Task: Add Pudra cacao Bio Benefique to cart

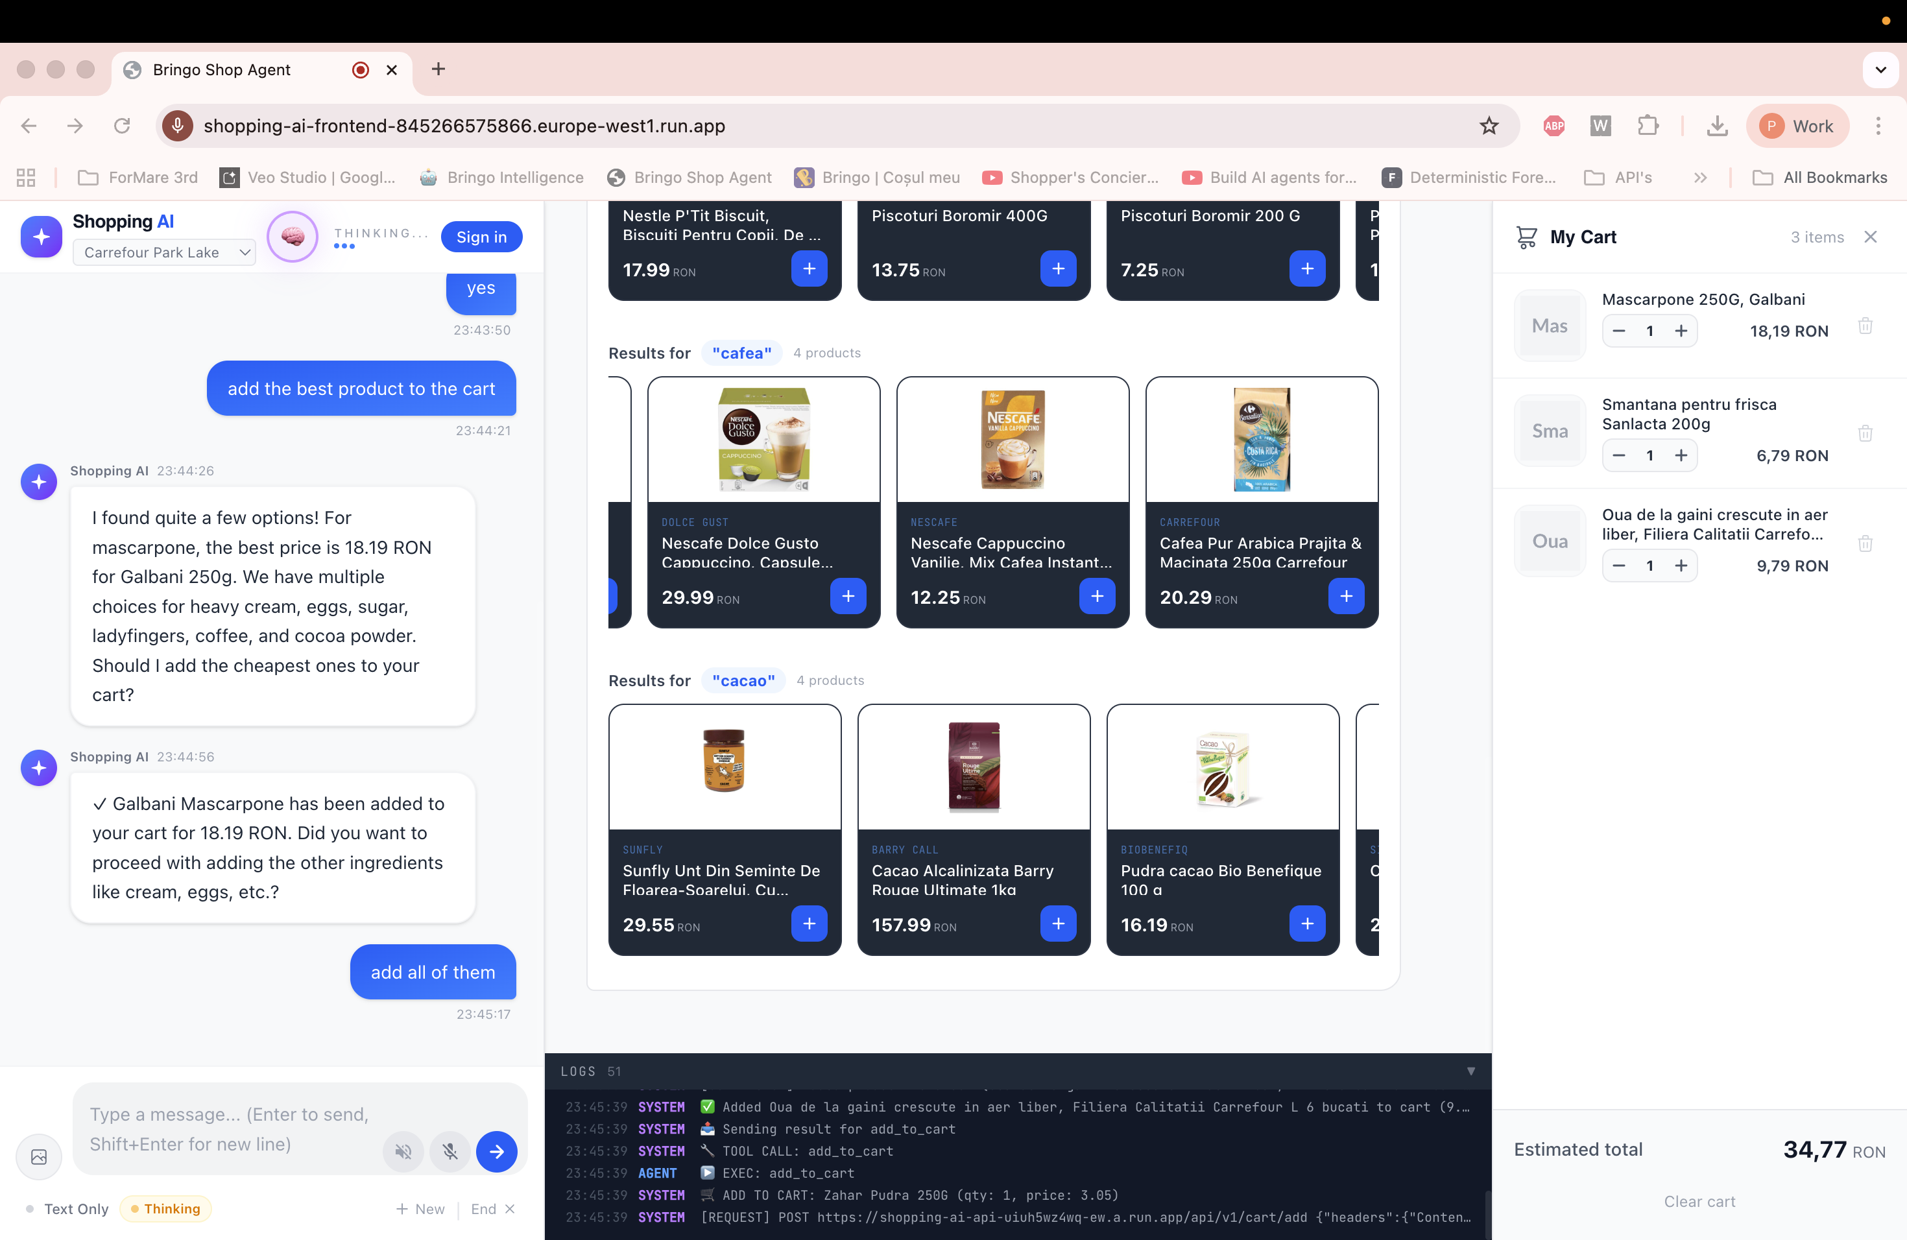Action: point(1307,924)
